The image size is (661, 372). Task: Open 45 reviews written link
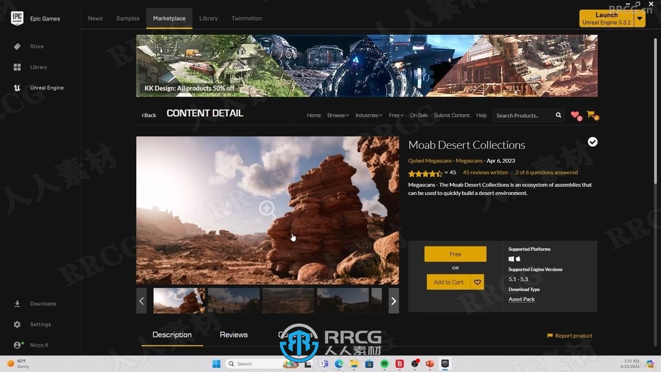485,173
